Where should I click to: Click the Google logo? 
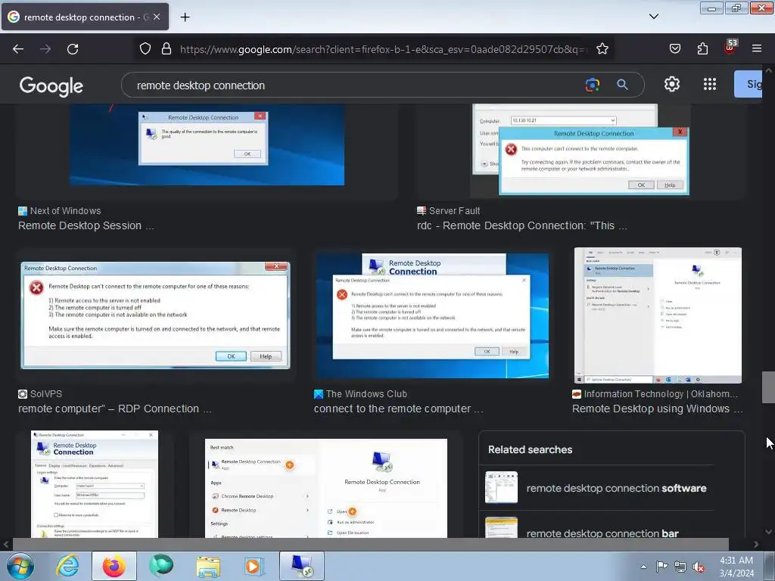[x=51, y=86]
